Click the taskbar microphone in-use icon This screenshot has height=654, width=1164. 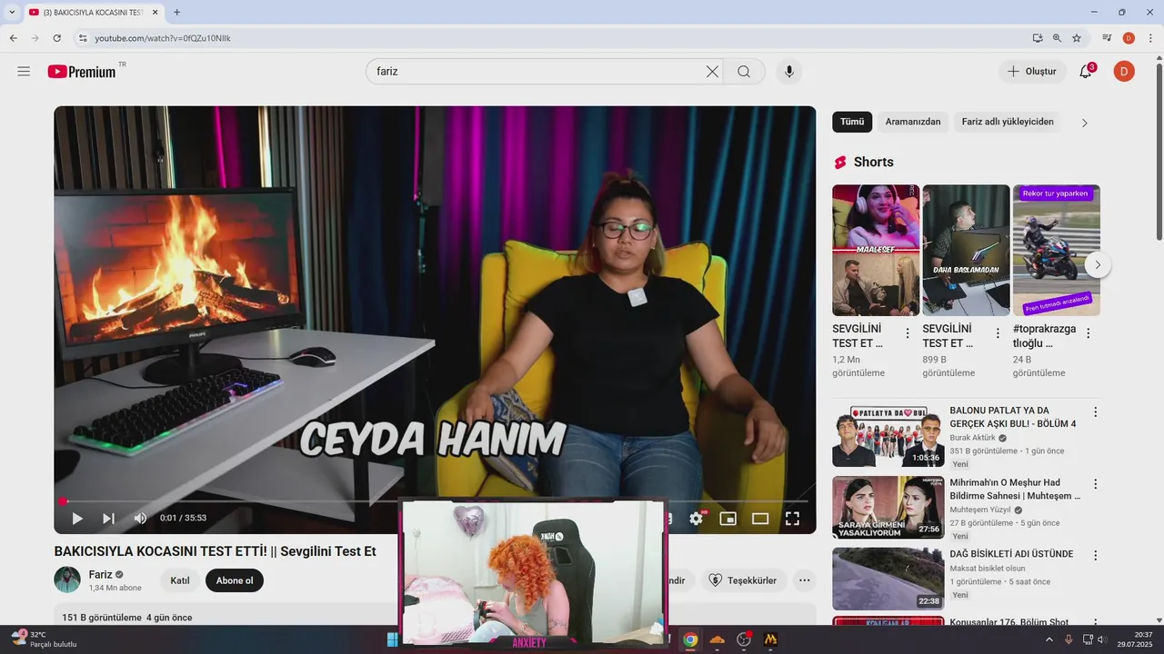tap(1069, 639)
